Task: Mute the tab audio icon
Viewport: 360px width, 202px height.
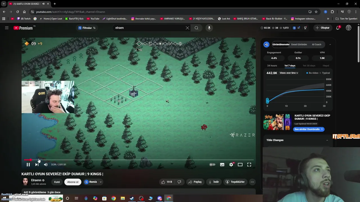Action: pyautogui.click(x=43, y=4)
